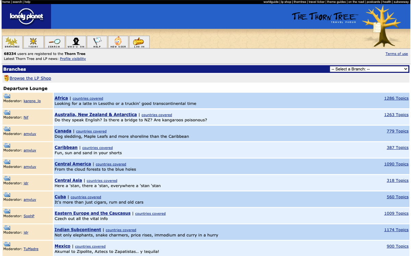The width and height of the screenshot is (411, 256).
Task: Open Eastern Europe and the Caucasus branch
Action: click(92, 213)
